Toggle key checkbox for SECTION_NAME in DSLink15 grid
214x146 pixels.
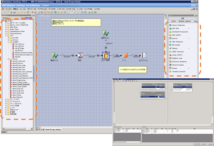click(x=152, y=131)
